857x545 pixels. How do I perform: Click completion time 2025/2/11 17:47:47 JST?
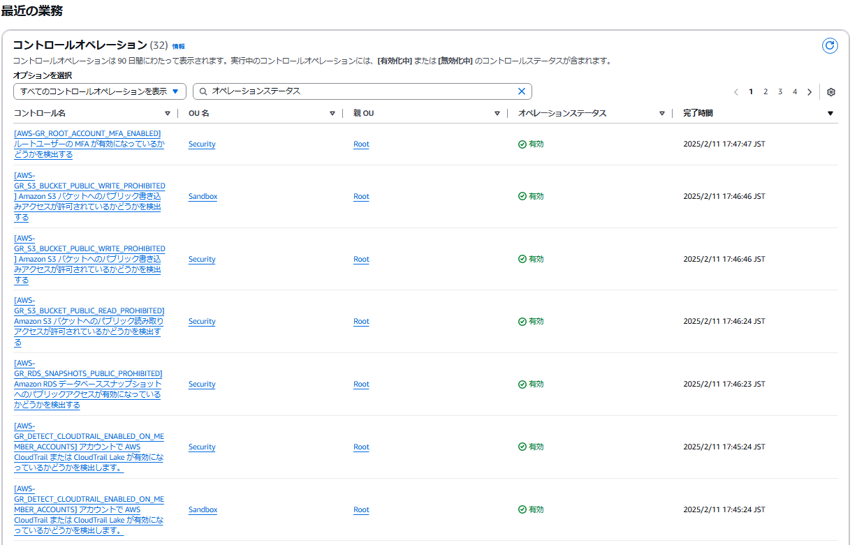point(724,144)
